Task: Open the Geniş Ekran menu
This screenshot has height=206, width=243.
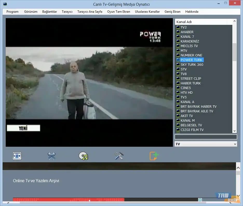Action: 172,12
